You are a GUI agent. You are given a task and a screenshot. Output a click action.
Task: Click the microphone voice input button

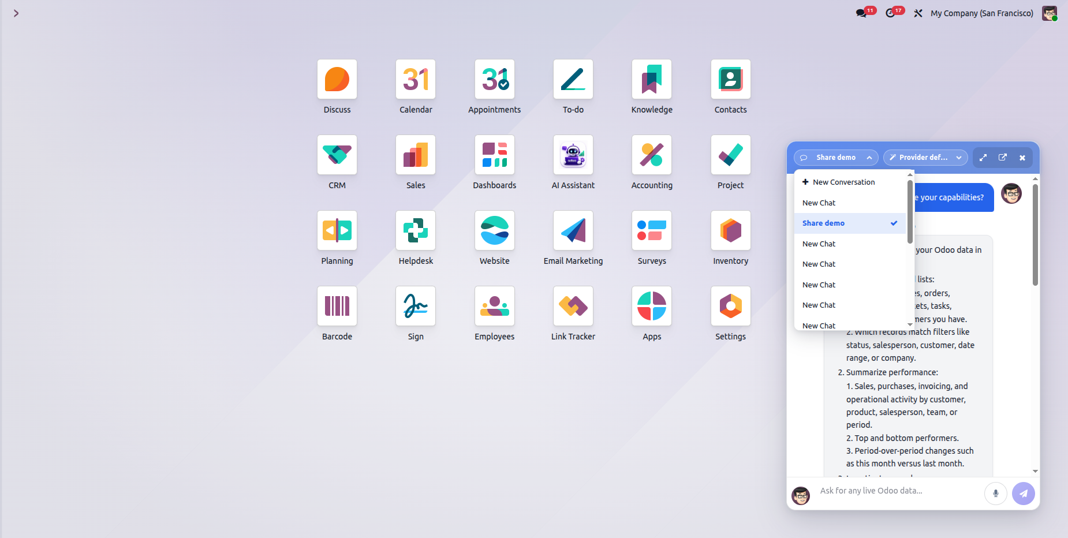pos(996,494)
